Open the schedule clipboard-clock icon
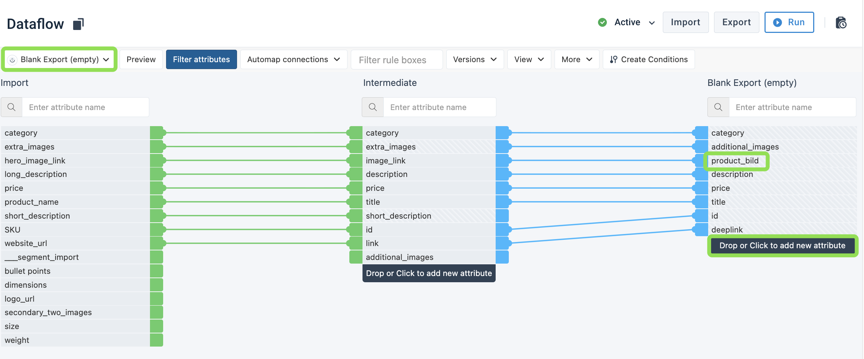This screenshot has width=864, height=359. tap(841, 23)
